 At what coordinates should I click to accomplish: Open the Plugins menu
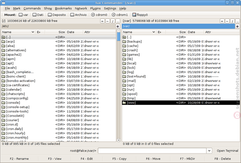[95, 8]
